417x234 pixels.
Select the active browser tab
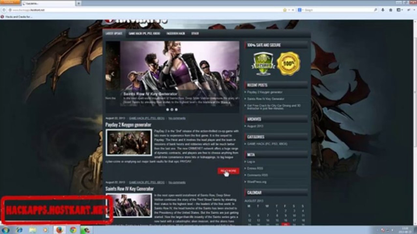coord(48,3)
